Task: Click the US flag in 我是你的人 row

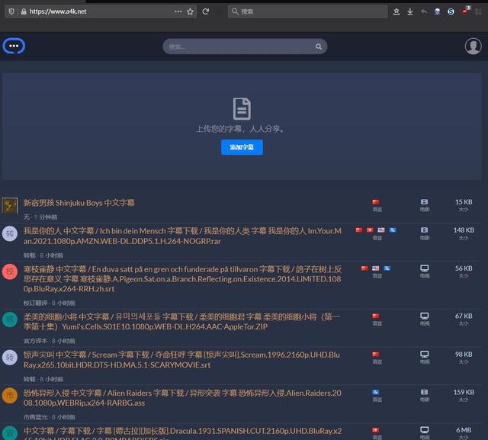Action: pyautogui.click(x=381, y=230)
